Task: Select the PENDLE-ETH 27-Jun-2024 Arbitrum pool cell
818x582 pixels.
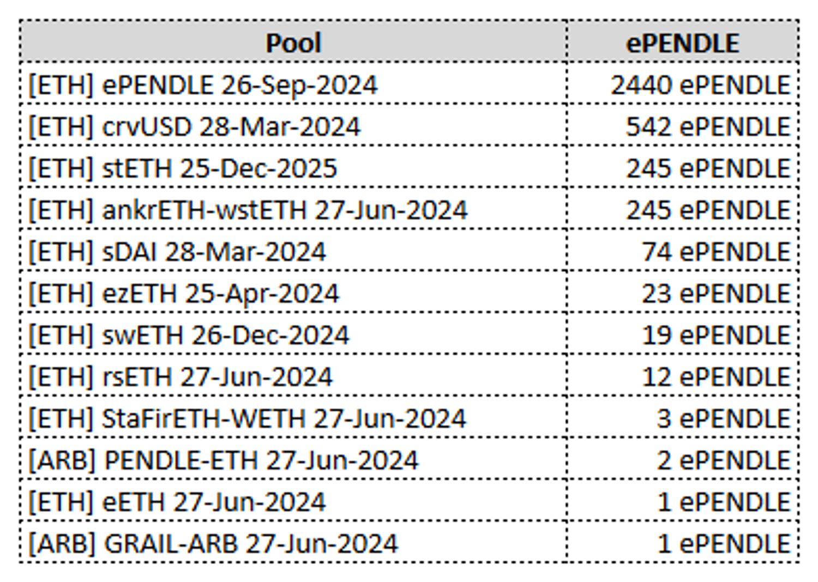Action: pyautogui.click(x=224, y=460)
